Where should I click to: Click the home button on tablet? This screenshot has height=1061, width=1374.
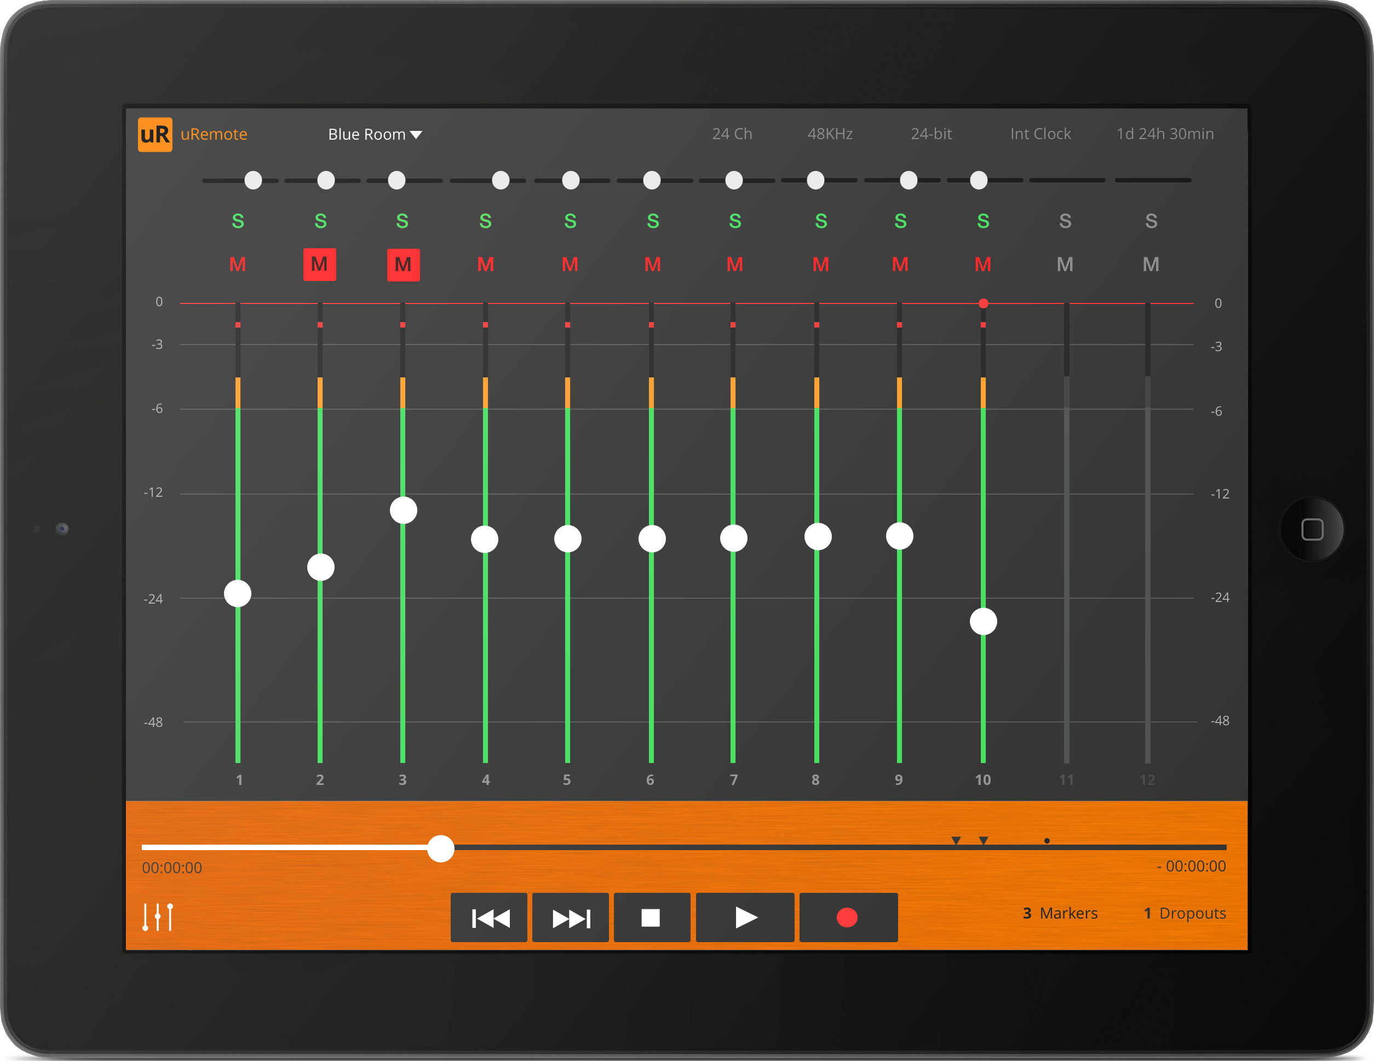pyautogui.click(x=1312, y=529)
